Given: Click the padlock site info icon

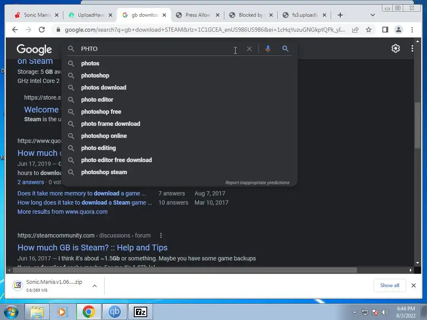Looking at the screenshot, I should (58, 30).
